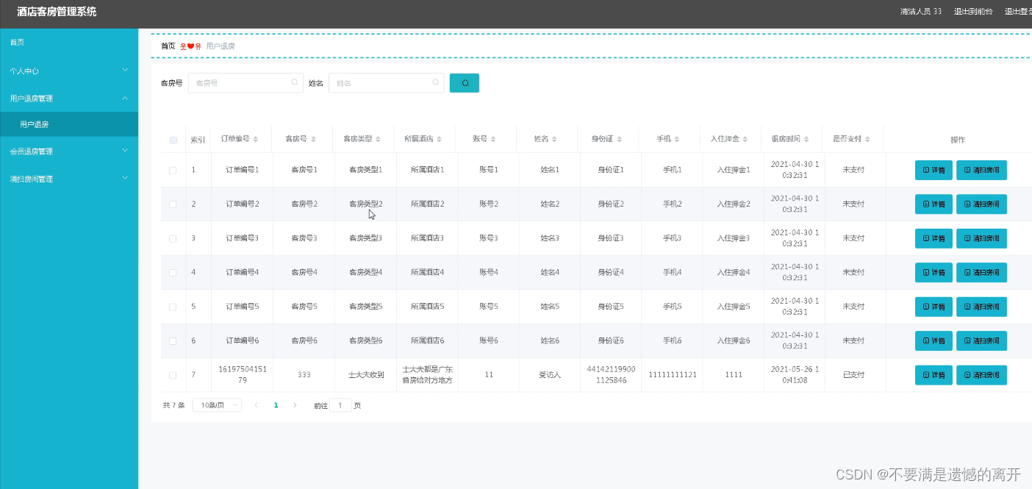Screen dimensions: 1032x489
Task: Select page number 1 in pagination
Action: (x=276, y=405)
